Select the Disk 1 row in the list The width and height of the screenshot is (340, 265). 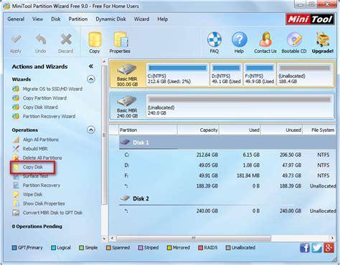[x=227, y=143]
